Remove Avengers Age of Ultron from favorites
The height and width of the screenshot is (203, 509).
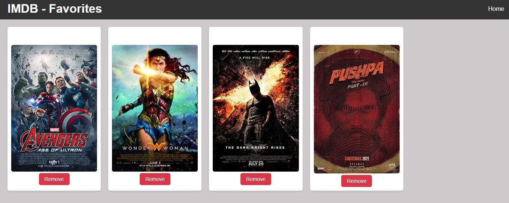click(54, 179)
